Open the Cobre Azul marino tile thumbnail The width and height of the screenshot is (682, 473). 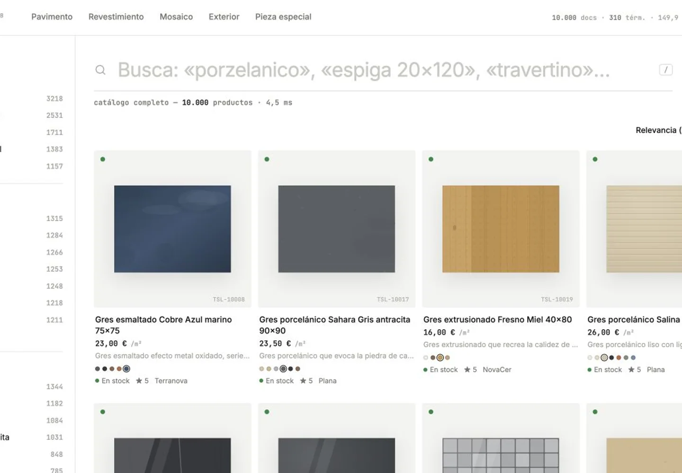coord(172,229)
